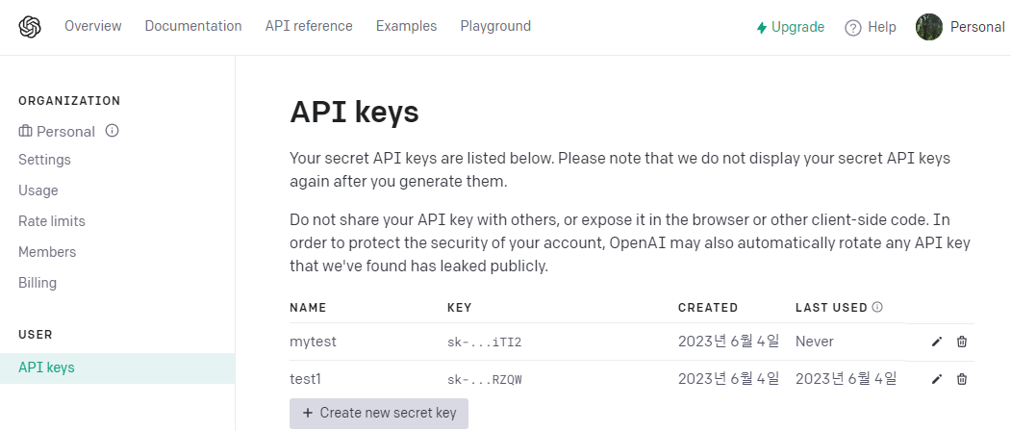Open the Overview tab
The width and height of the screenshot is (1011, 431).
92,26
